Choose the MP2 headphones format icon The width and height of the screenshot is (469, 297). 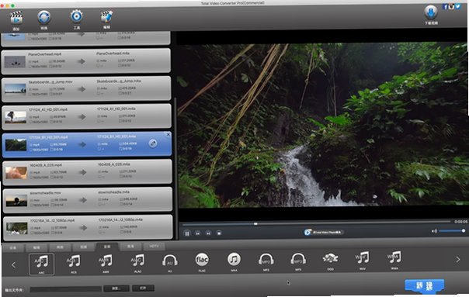266,260
